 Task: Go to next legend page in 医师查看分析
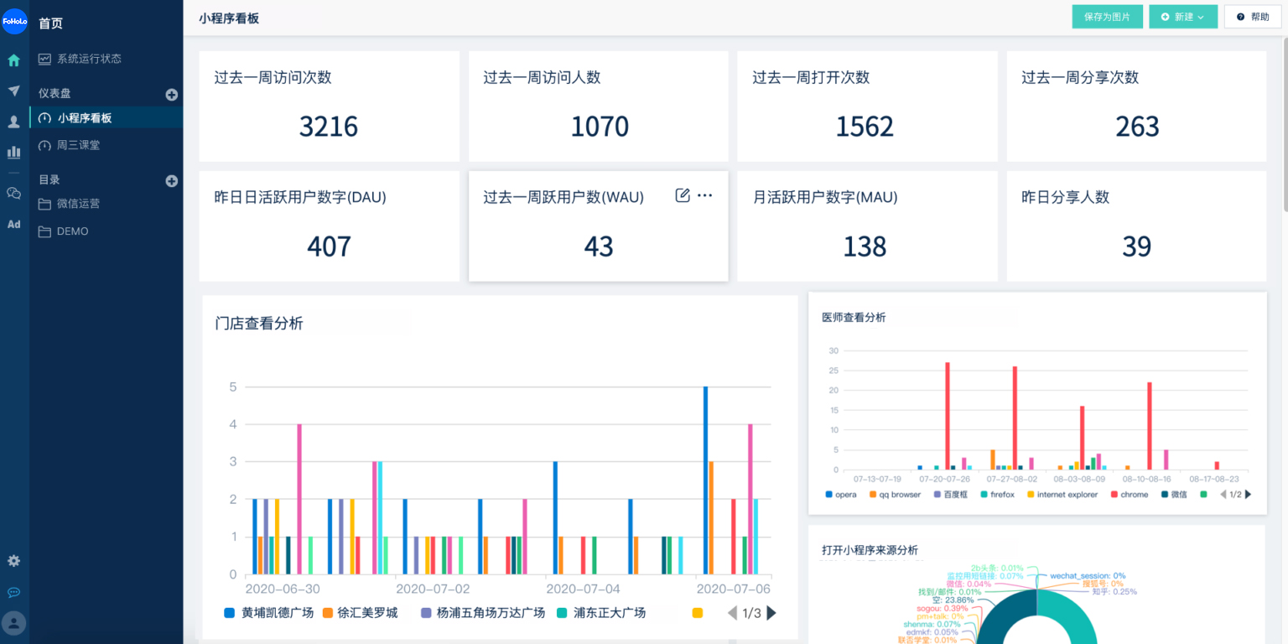coord(1248,495)
